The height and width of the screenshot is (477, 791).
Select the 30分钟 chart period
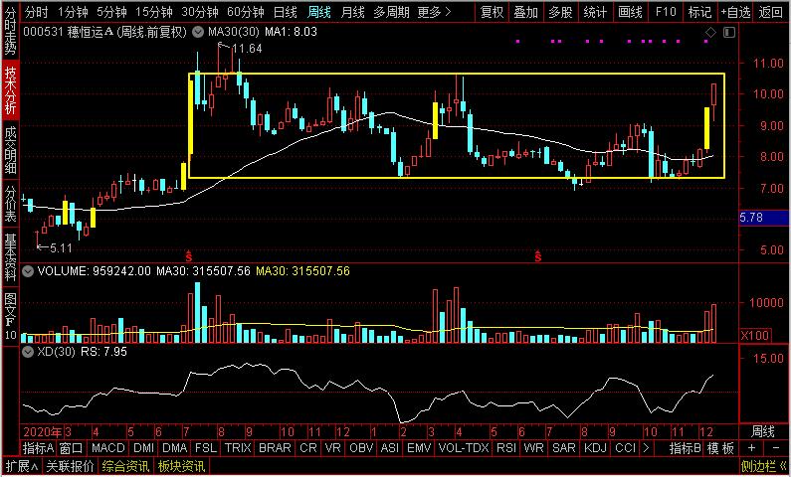tap(199, 12)
